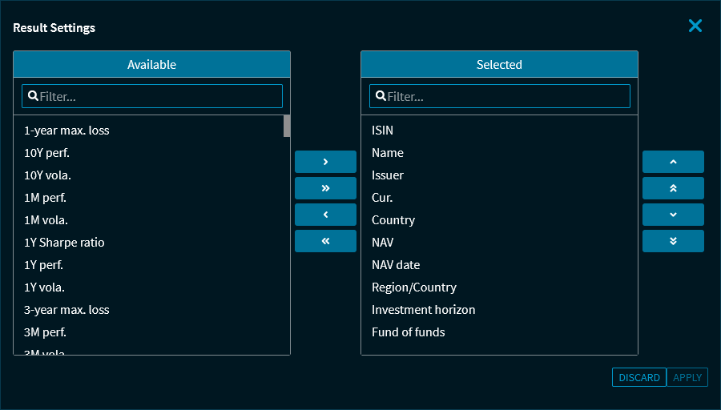Select Investment horizon column entry
This screenshot has height=410, width=721.
click(423, 310)
